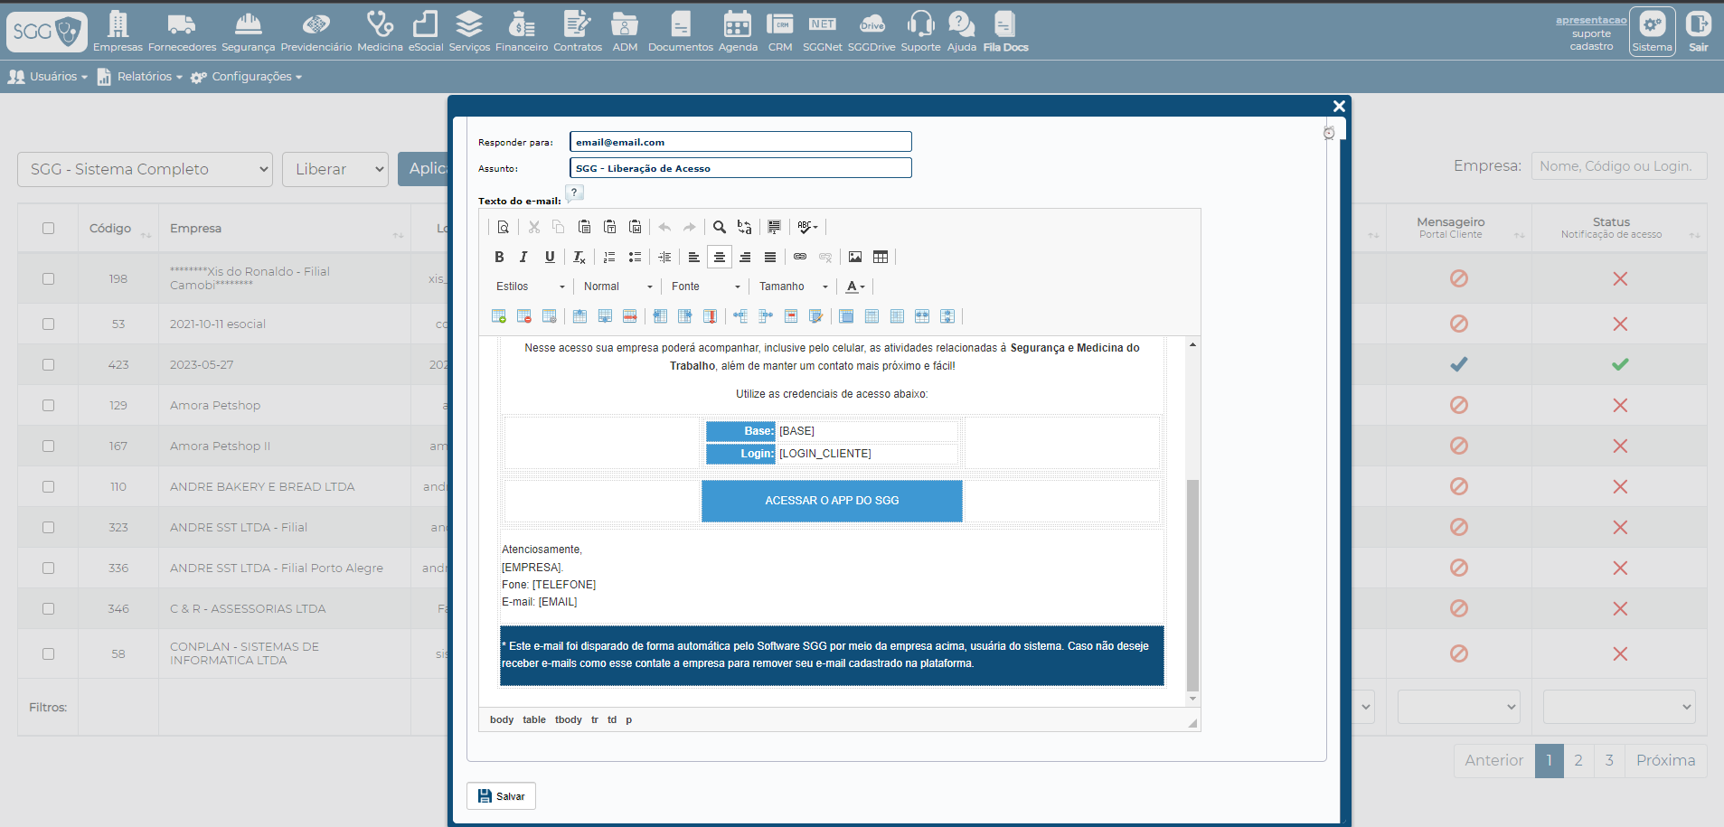Expand the Fonte font dropdown

point(705,287)
